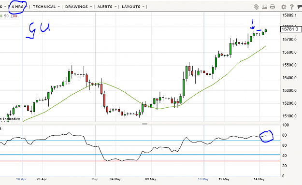Image resolution: width=302 pixels, height=185 pixels.
Task: Click the 28 Apr date label
Action: [42, 179]
